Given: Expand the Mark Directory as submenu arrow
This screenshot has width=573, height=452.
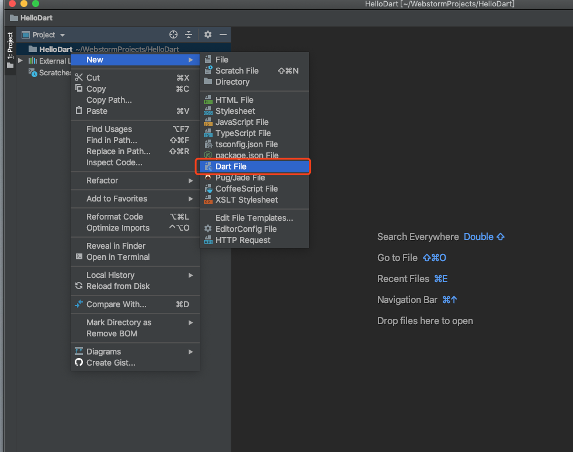Looking at the screenshot, I should click(190, 322).
